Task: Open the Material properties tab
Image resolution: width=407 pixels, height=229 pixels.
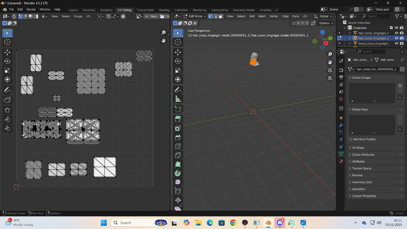Action: pyautogui.click(x=341, y=161)
